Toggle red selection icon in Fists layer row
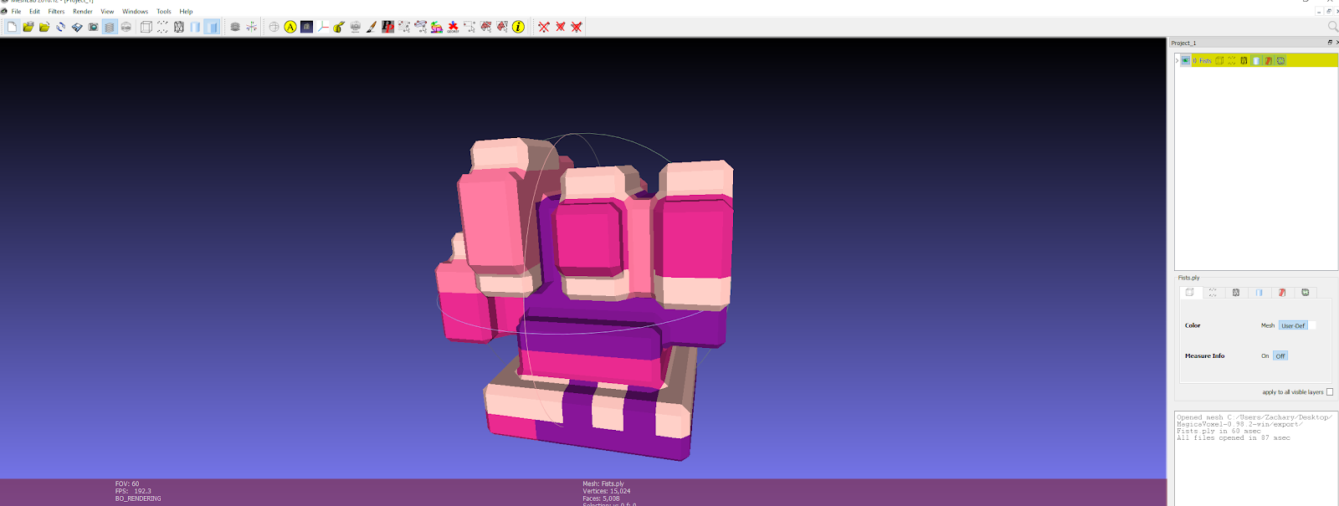Viewport: 1339px width, 506px height. point(1269,60)
